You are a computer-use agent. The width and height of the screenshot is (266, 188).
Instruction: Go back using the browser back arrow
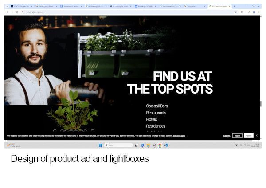click(7, 12)
